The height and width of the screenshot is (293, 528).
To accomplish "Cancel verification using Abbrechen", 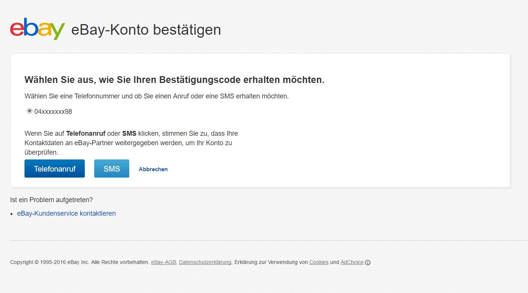I will [x=153, y=169].
